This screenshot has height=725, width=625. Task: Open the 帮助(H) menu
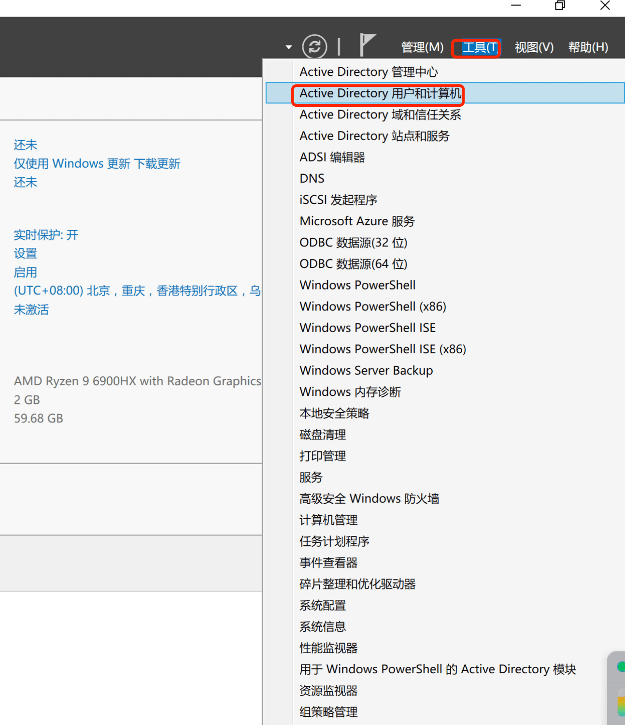(588, 47)
